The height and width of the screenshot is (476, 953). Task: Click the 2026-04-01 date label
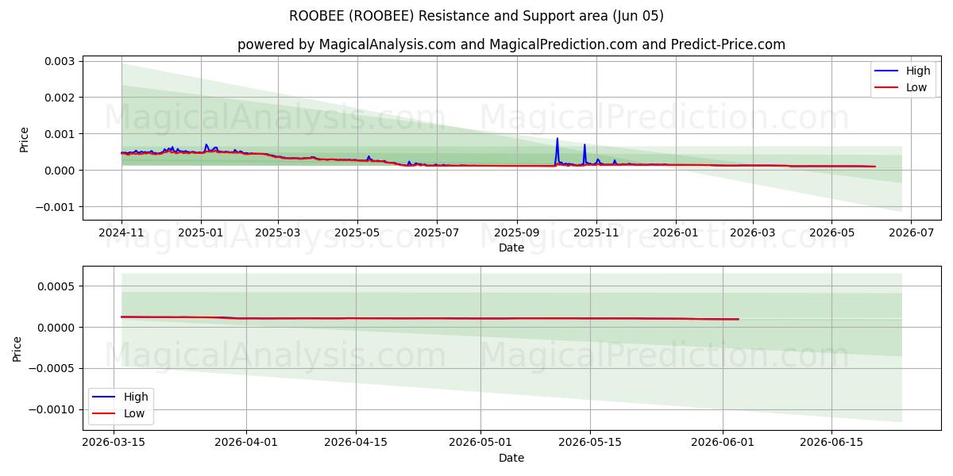[246, 443]
